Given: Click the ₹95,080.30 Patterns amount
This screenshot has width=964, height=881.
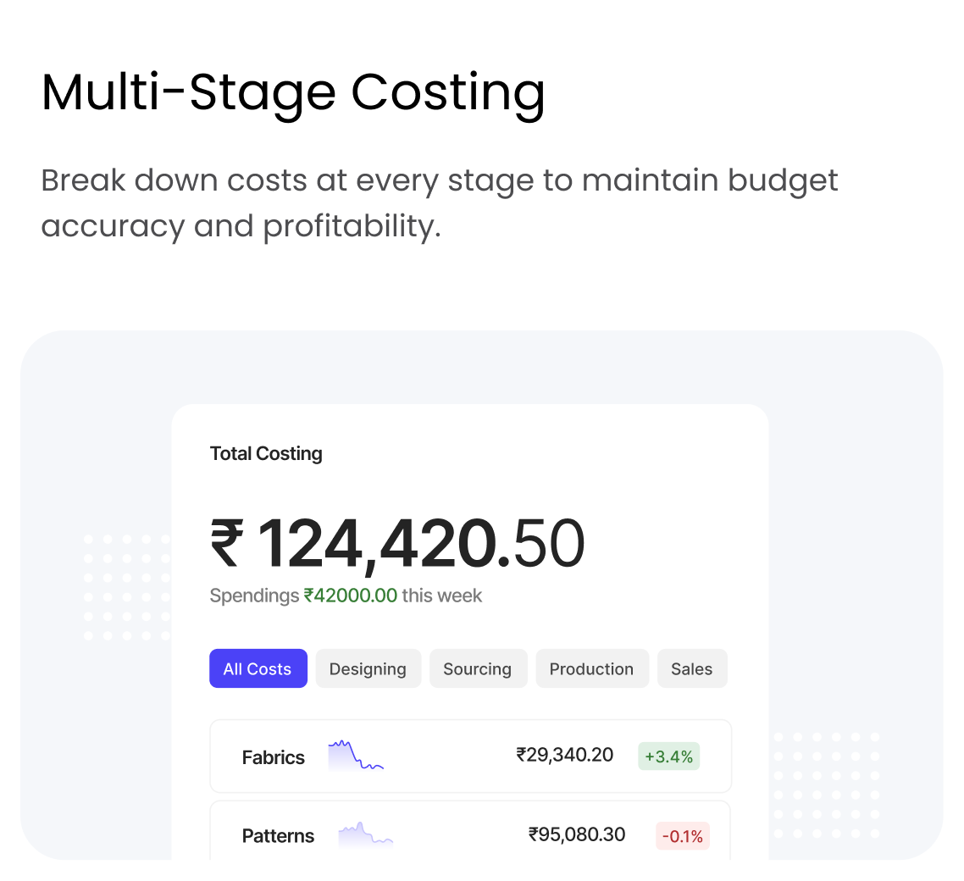Looking at the screenshot, I should click(x=577, y=834).
